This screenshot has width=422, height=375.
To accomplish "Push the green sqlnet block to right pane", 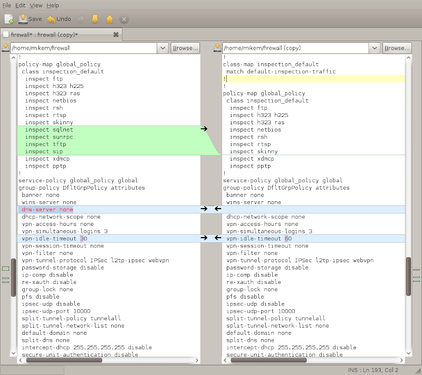I will pyautogui.click(x=204, y=129).
